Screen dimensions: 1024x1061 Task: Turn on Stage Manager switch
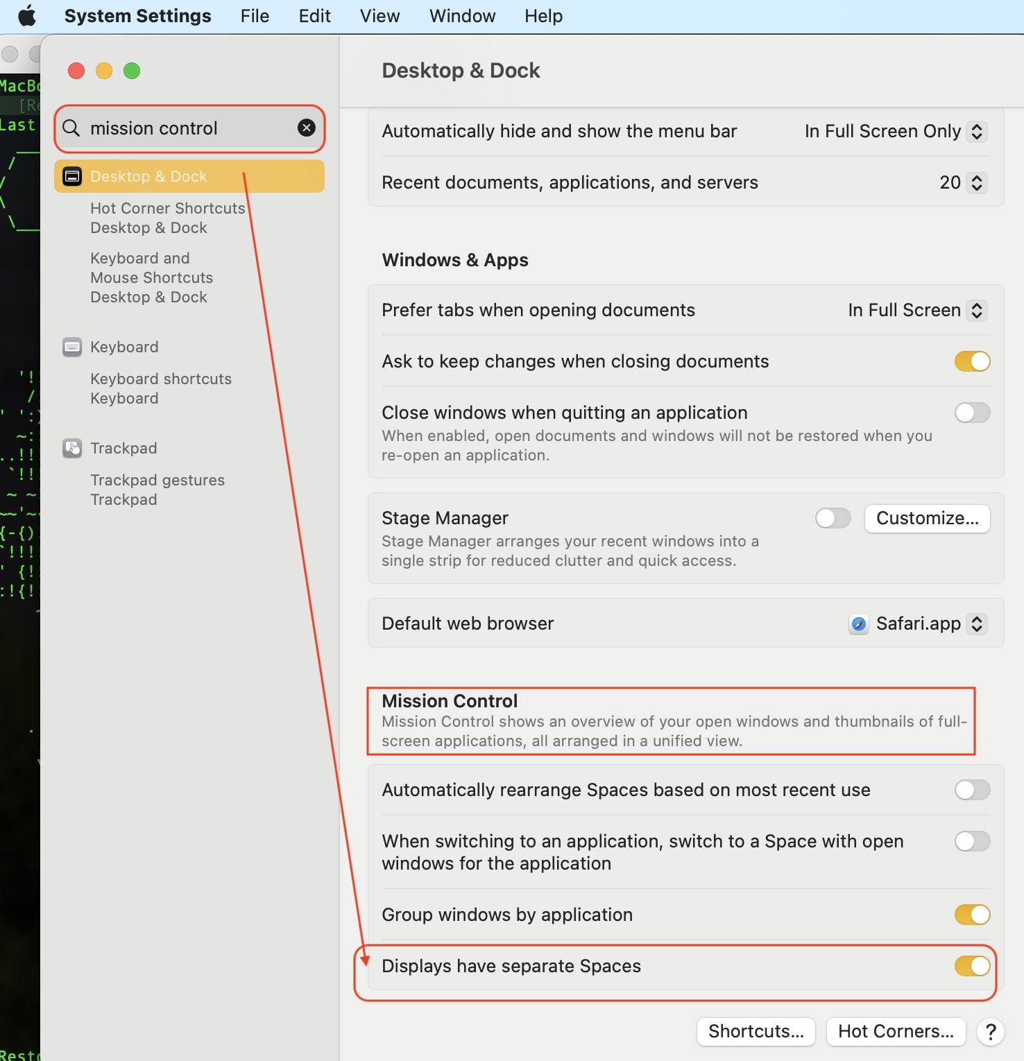[833, 518]
